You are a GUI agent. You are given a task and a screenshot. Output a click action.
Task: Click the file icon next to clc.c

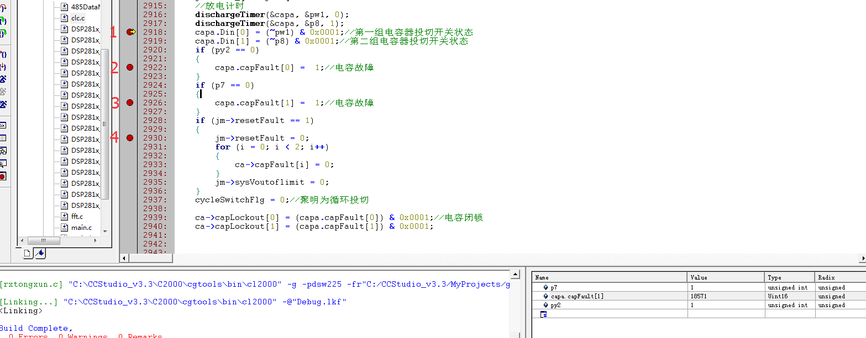pyautogui.click(x=65, y=18)
